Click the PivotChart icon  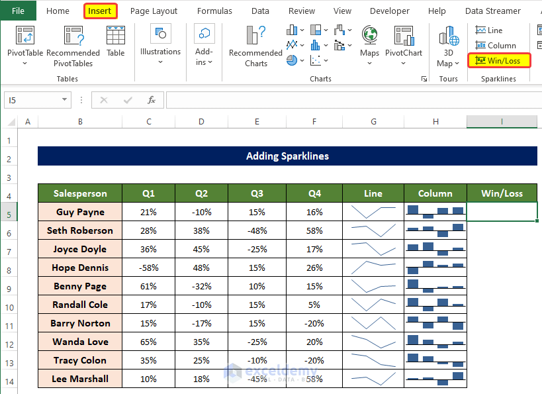(404, 36)
